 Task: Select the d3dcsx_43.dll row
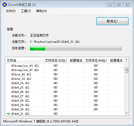click(65, 79)
